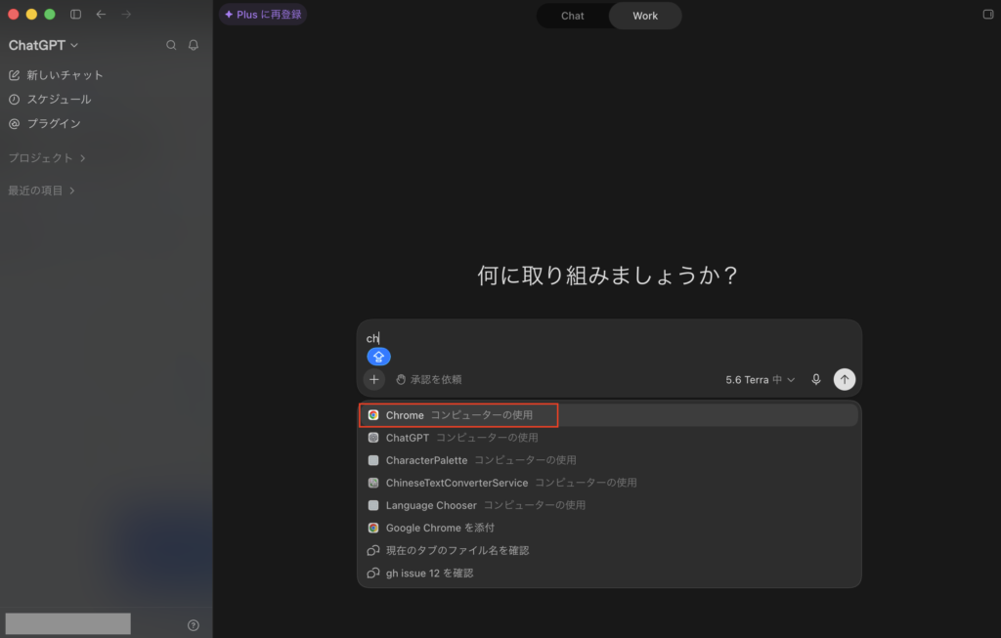Click the icon beside 現在のタブのファイル名を確認

tap(373, 551)
